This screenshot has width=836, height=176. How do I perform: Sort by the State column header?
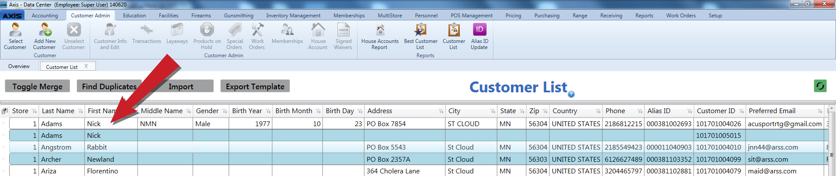pyautogui.click(x=508, y=111)
